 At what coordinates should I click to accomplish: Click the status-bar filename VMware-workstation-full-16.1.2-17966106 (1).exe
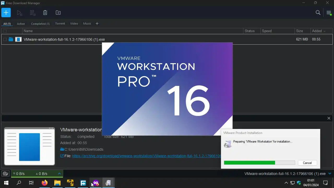click(x=285, y=174)
